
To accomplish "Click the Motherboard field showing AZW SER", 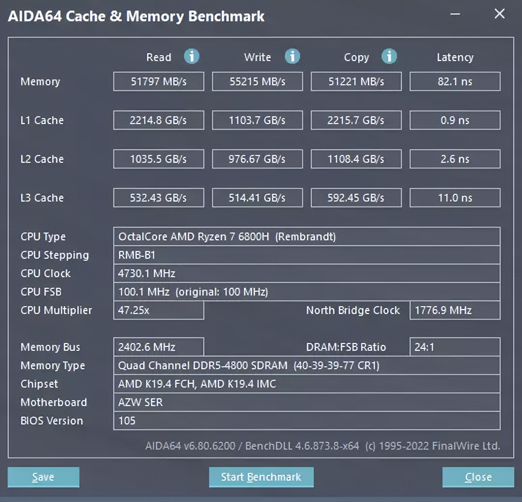I will (x=306, y=402).
